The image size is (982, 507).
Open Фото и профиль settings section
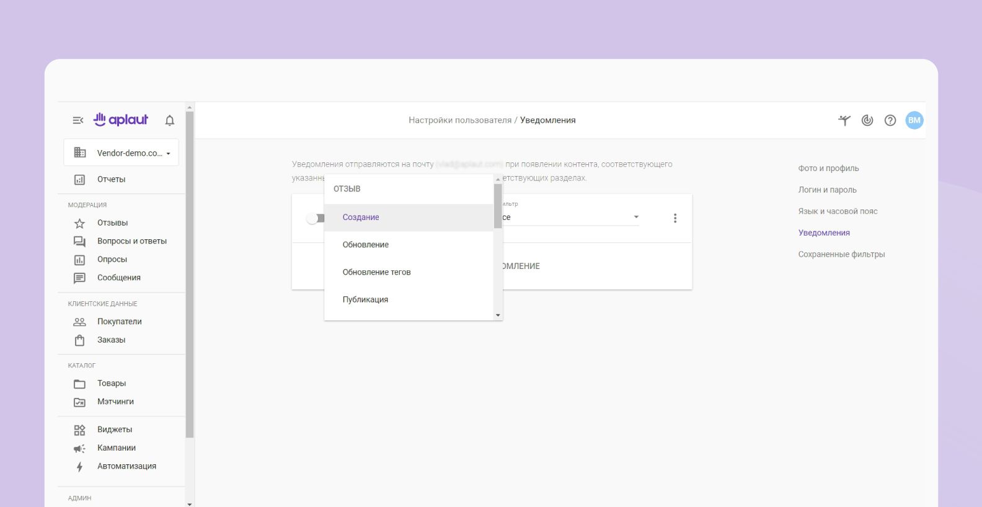pos(828,169)
